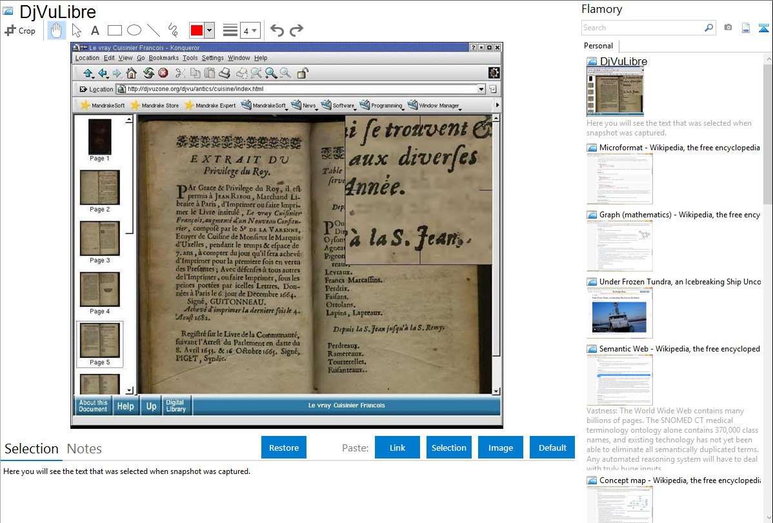Click the red color swatch
This screenshot has height=523, width=773.
[x=197, y=30]
